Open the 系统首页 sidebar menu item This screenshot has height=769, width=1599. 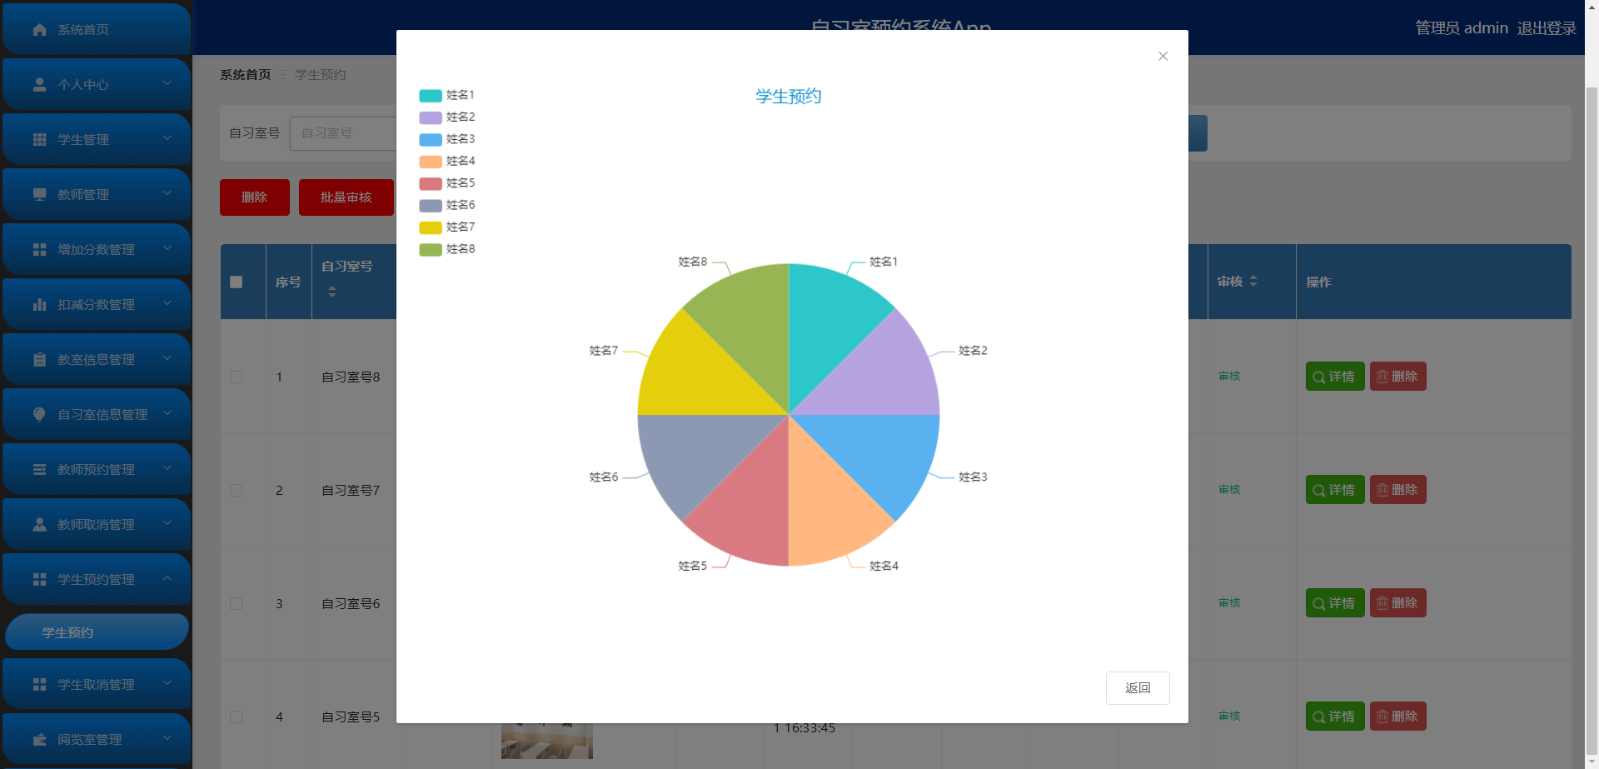point(97,29)
